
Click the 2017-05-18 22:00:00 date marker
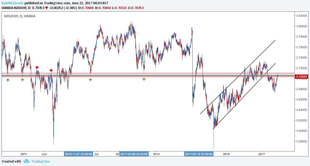point(199,154)
